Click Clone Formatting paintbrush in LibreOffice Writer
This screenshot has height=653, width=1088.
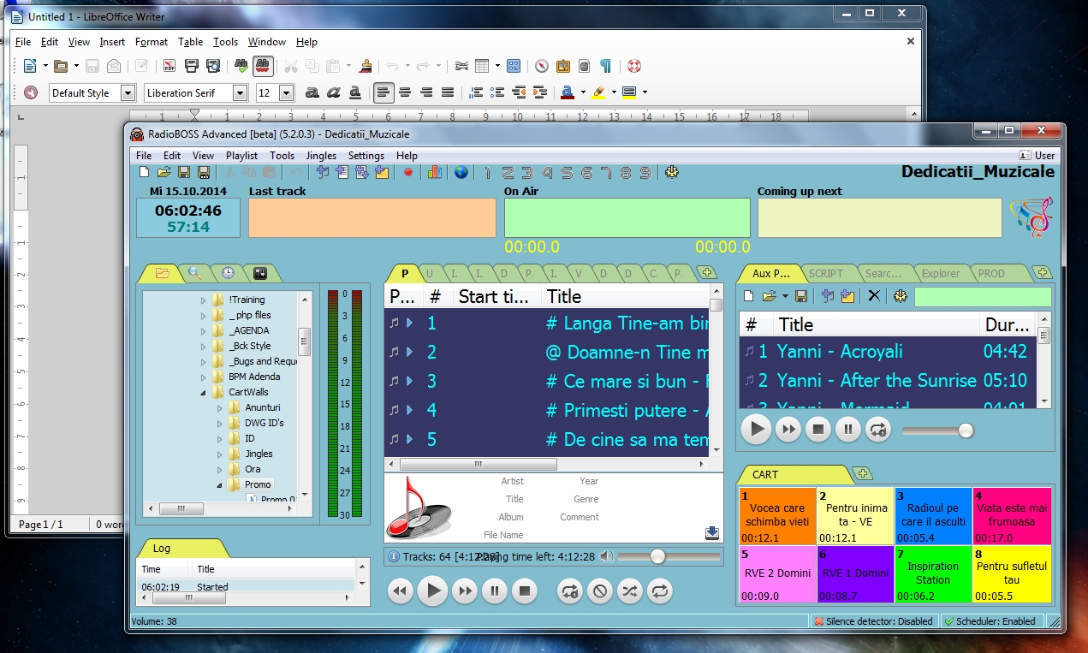pyautogui.click(x=366, y=66)
